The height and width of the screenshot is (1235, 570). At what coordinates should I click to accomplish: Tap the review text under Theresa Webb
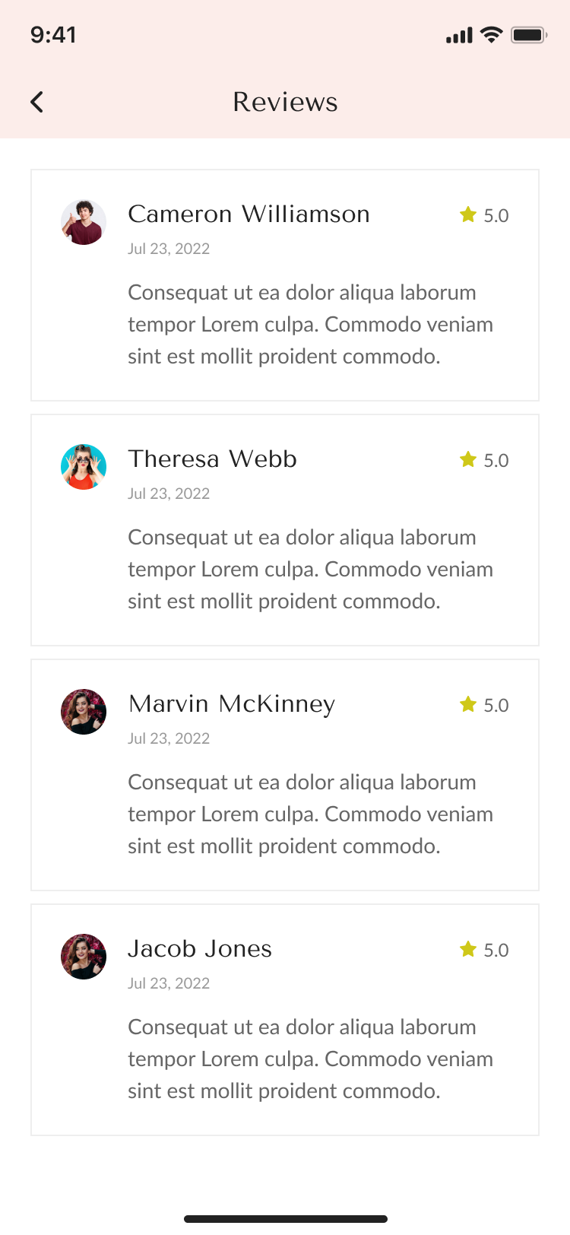(x=310, y=570)
